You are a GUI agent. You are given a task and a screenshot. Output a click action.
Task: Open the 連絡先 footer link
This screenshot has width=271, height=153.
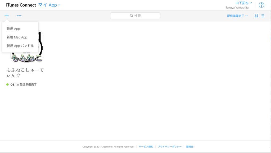(189, 147)
